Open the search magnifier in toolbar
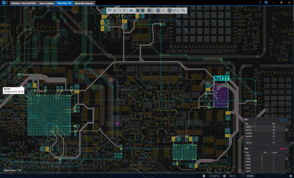The image size is (294, 178). point(183,11)
